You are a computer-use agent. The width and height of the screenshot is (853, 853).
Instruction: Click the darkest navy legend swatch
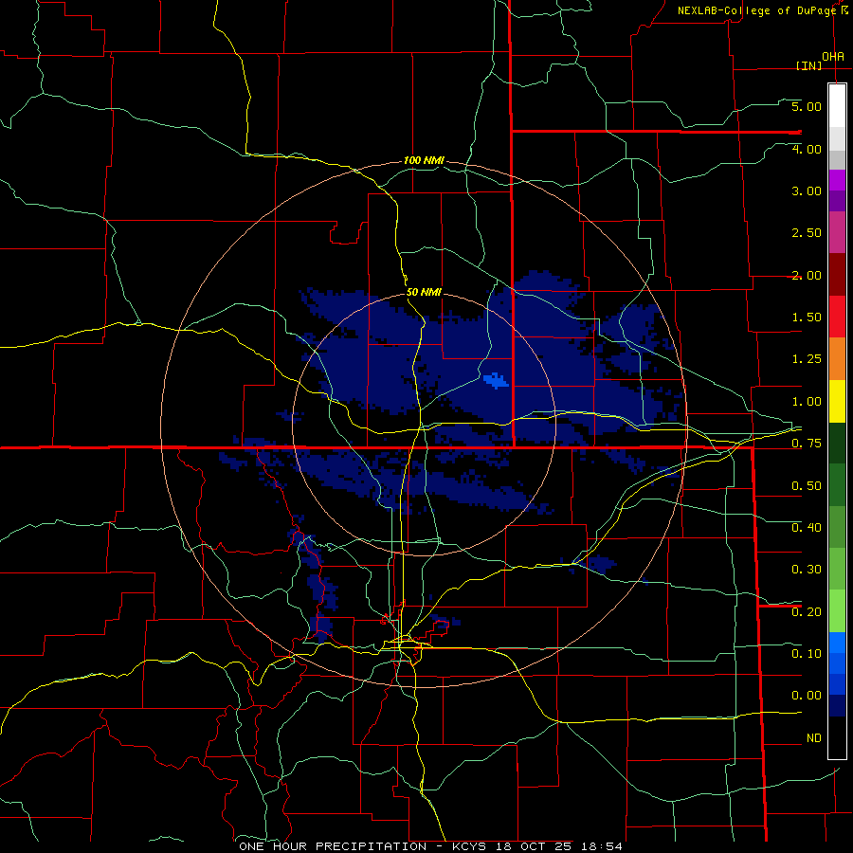click(837, 706)
